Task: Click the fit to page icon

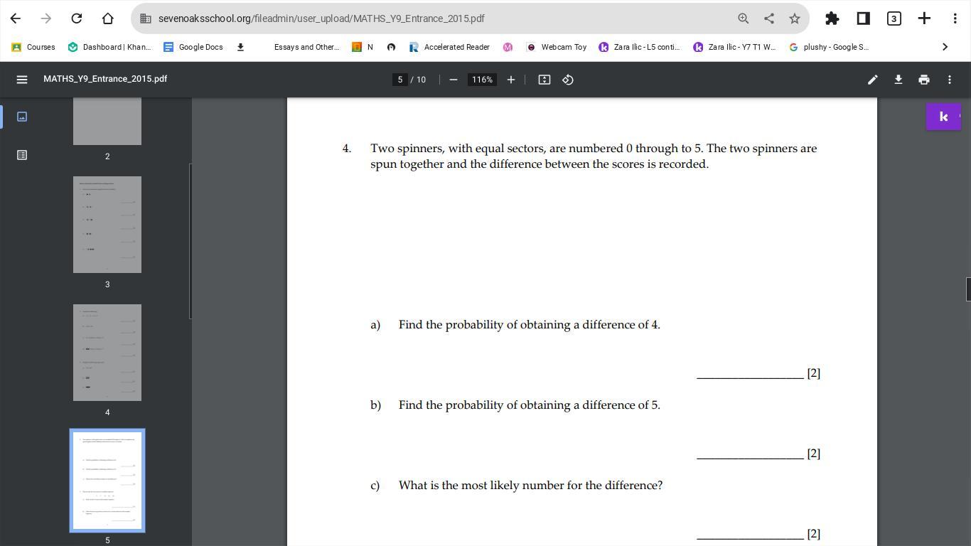Action: click(544, 80)
